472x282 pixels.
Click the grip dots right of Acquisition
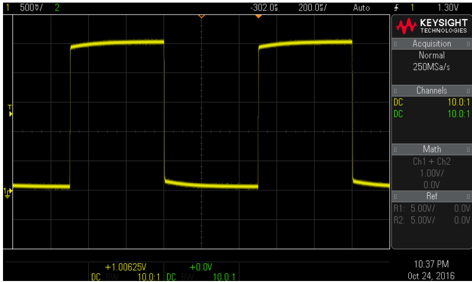pos(468,44)
